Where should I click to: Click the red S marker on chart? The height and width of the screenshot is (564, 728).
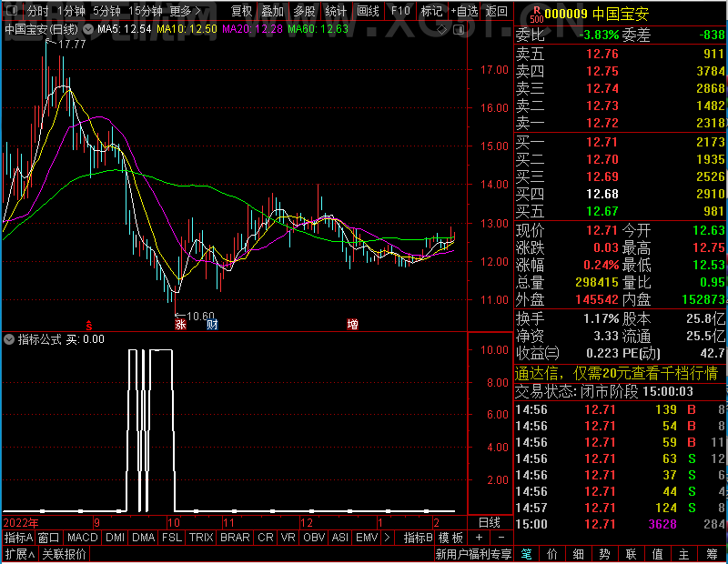pyautogui.click(x=88, y=326)
